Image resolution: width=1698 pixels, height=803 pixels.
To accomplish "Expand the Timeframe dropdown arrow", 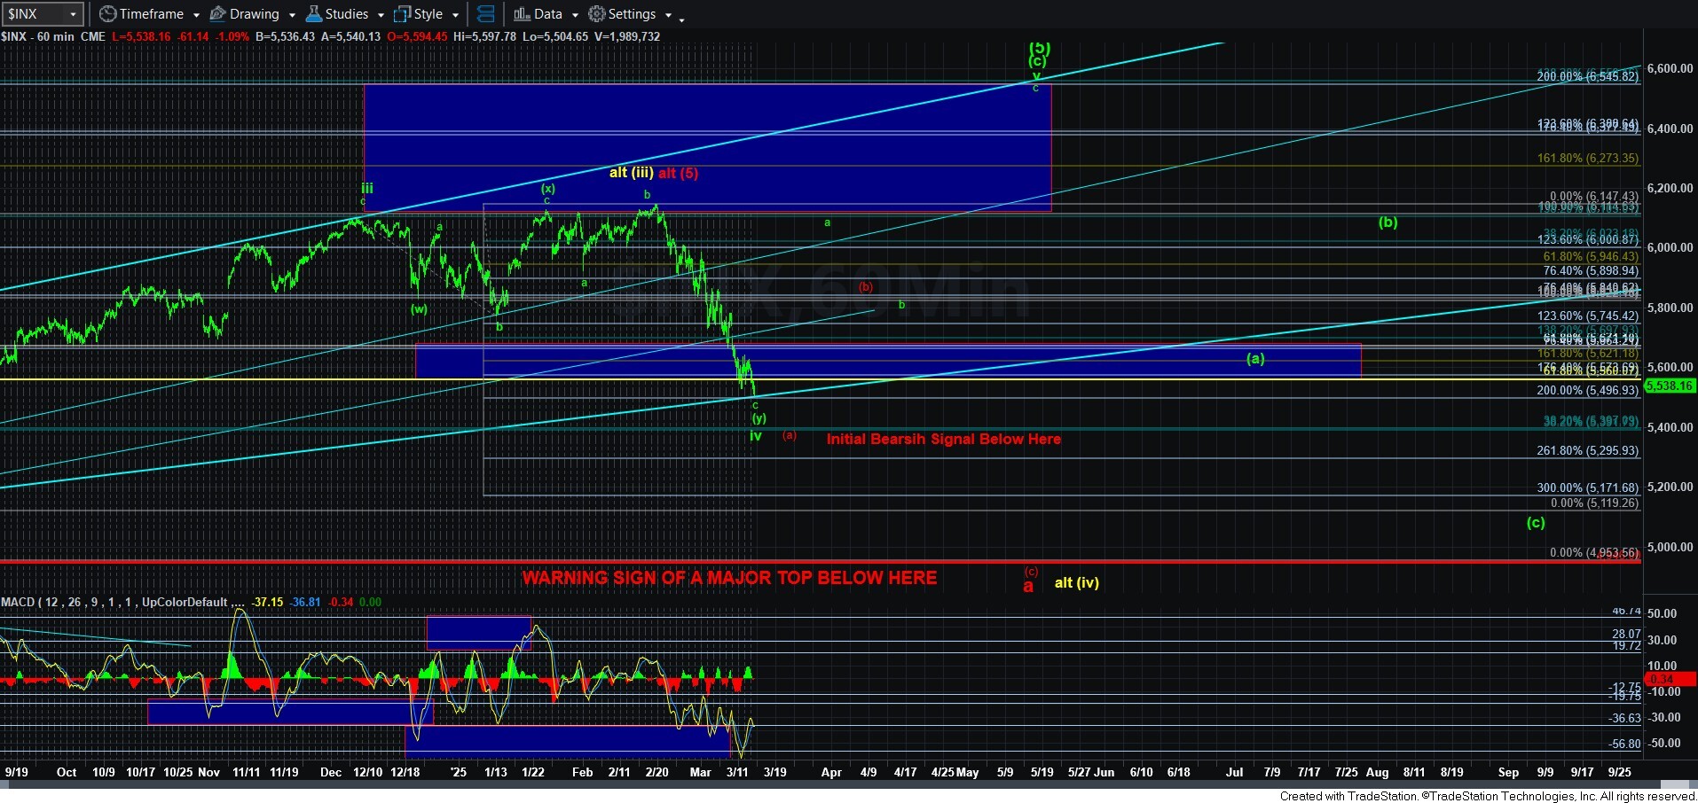I will tap(196, 15).
